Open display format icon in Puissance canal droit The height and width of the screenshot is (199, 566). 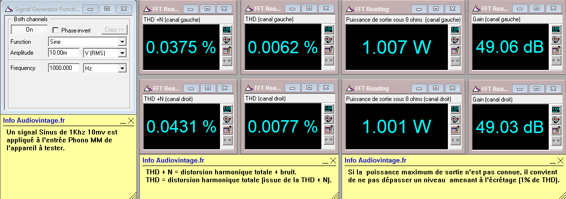pos(455,109)
